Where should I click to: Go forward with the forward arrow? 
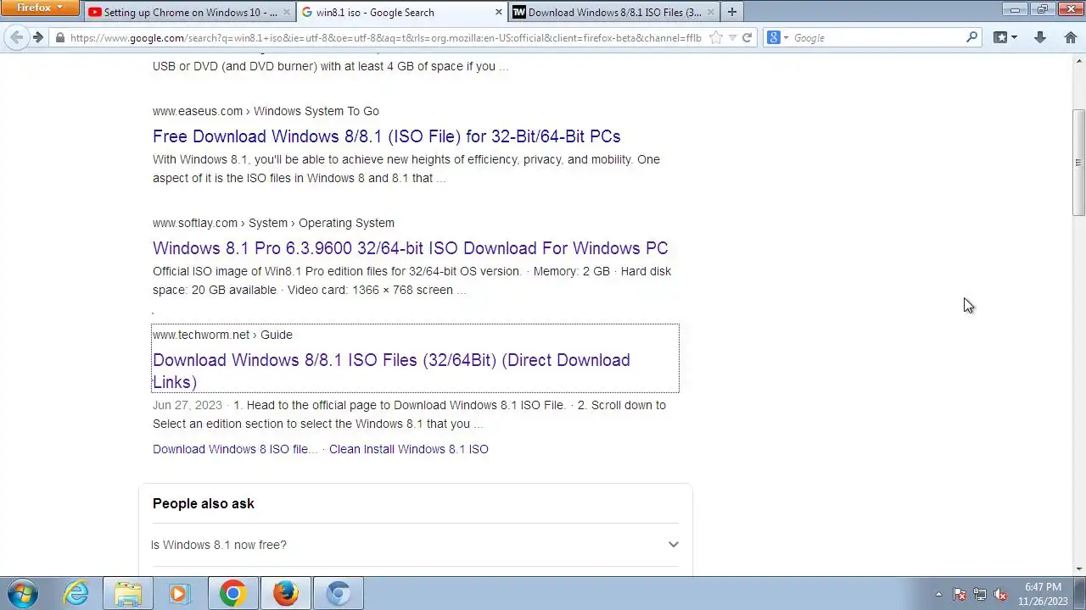point(37,37)
